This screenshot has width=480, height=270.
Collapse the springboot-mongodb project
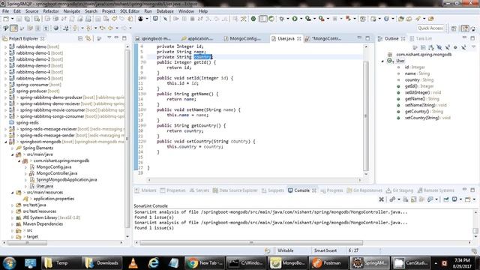tap(5, 142)
